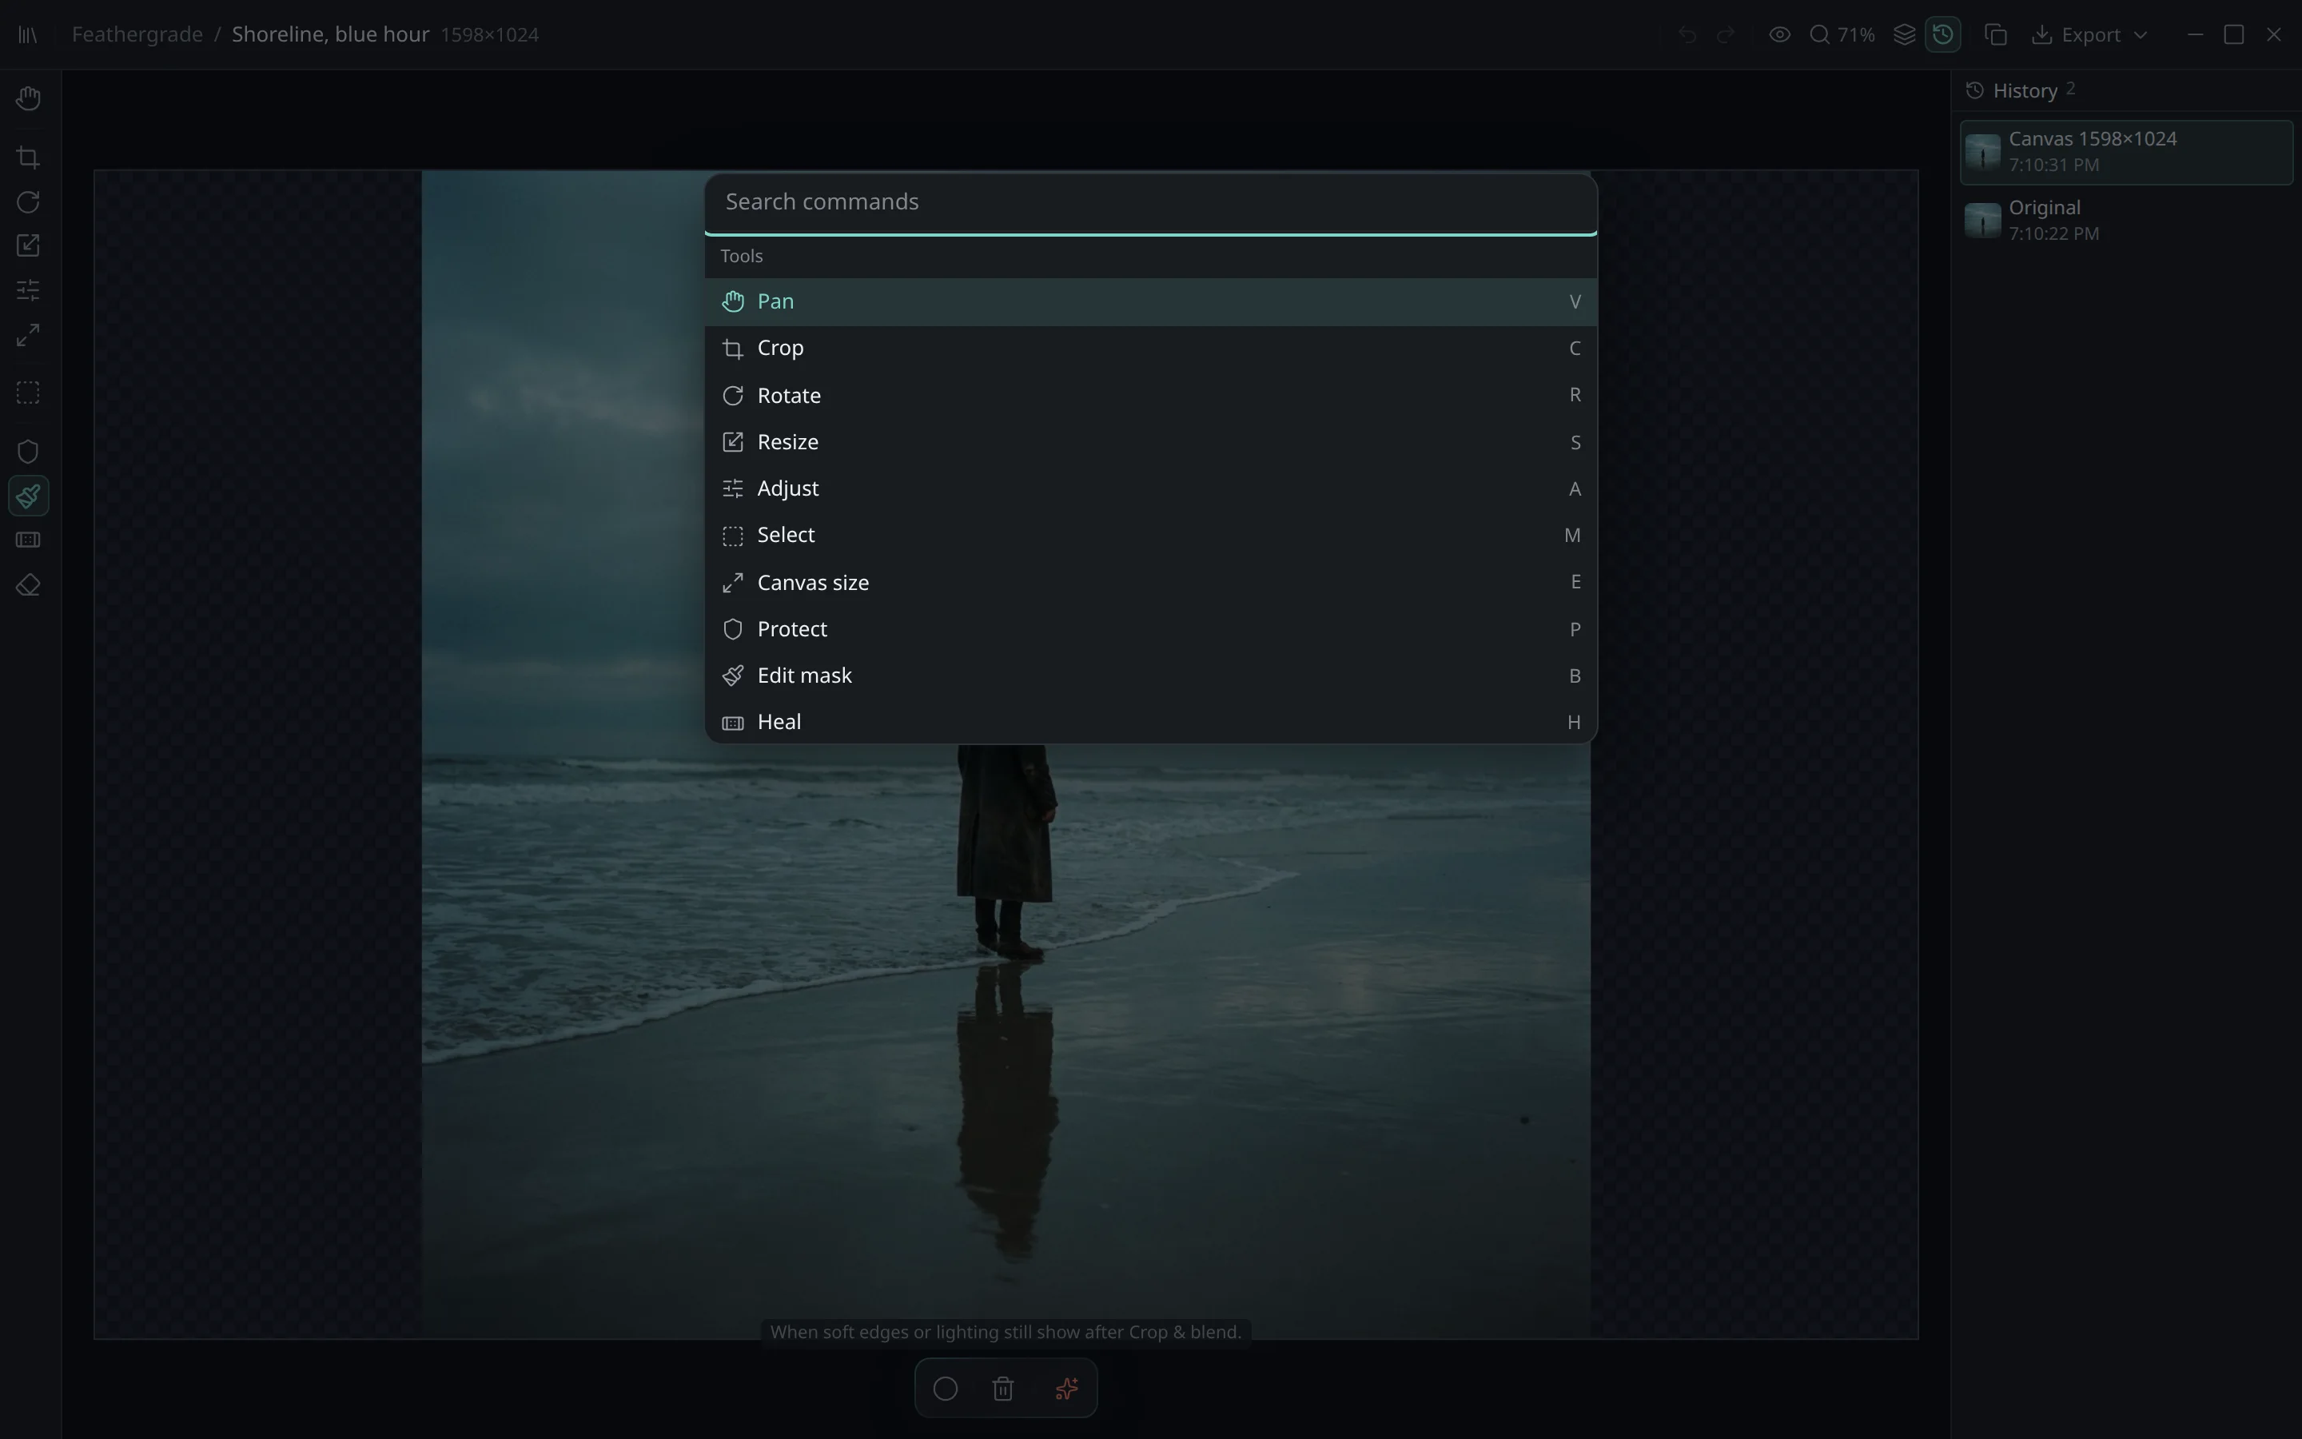
Task: Choose Crop in the command palette
Action: [x=1150, y=349]
